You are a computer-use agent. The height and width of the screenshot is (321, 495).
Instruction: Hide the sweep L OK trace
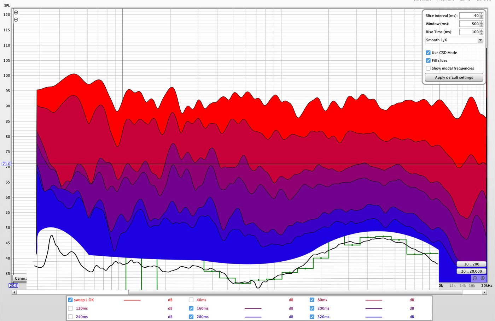(70, 300)
